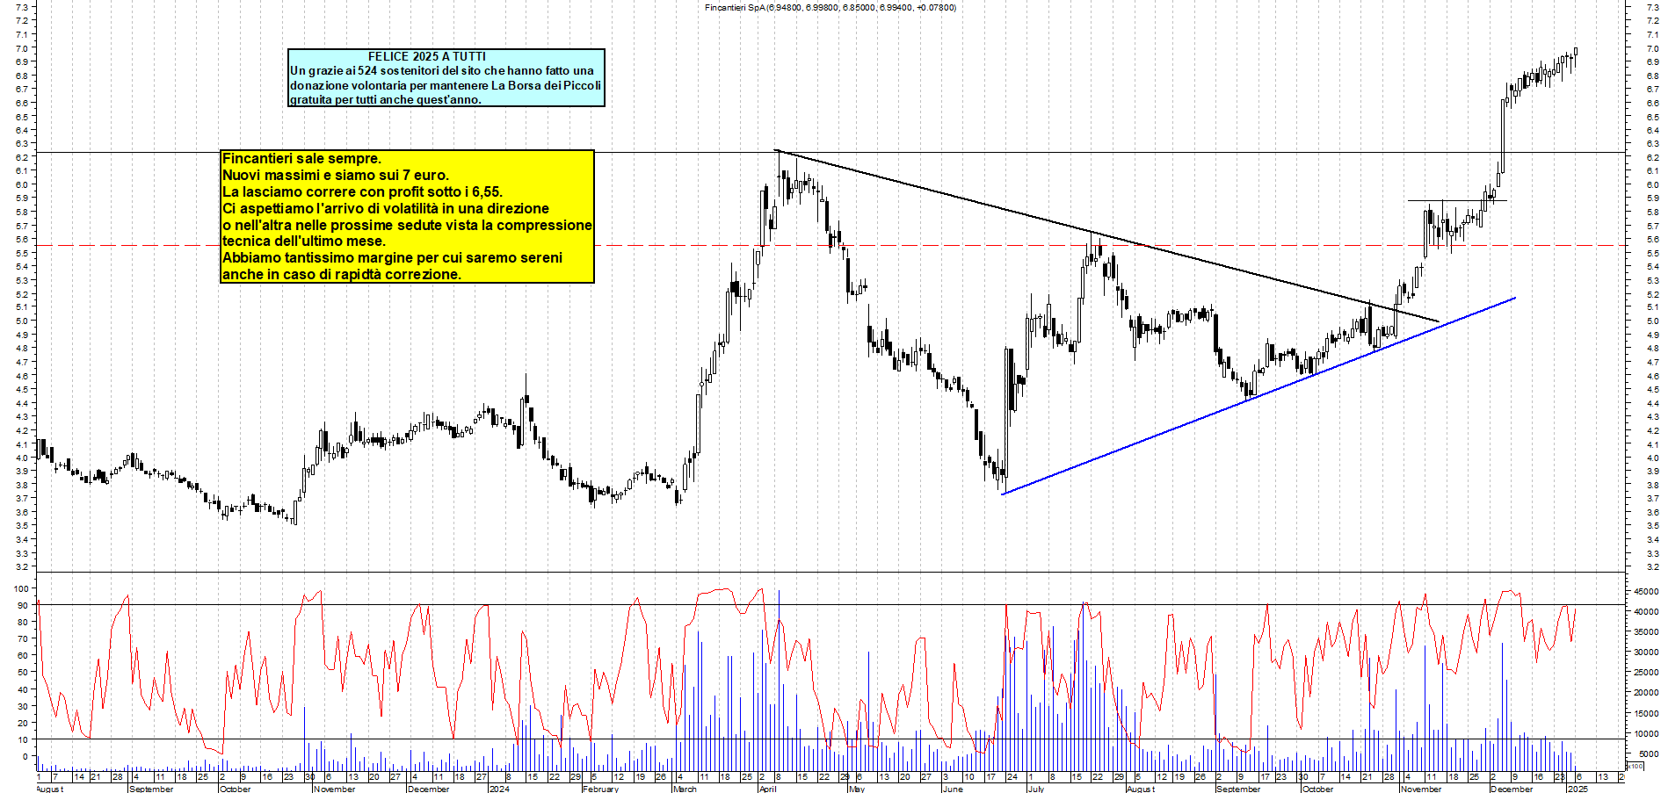This screenshot has height=793, width=1661.
Task: Click the 'July' month label
Action: pyautogui.click(x=1036, y=789)
